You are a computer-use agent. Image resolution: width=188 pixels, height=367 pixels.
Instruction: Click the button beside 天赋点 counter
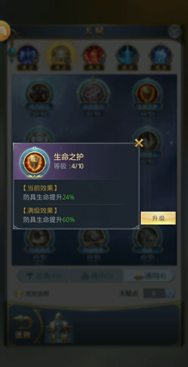pyautogui.click(x=170, y=293)
